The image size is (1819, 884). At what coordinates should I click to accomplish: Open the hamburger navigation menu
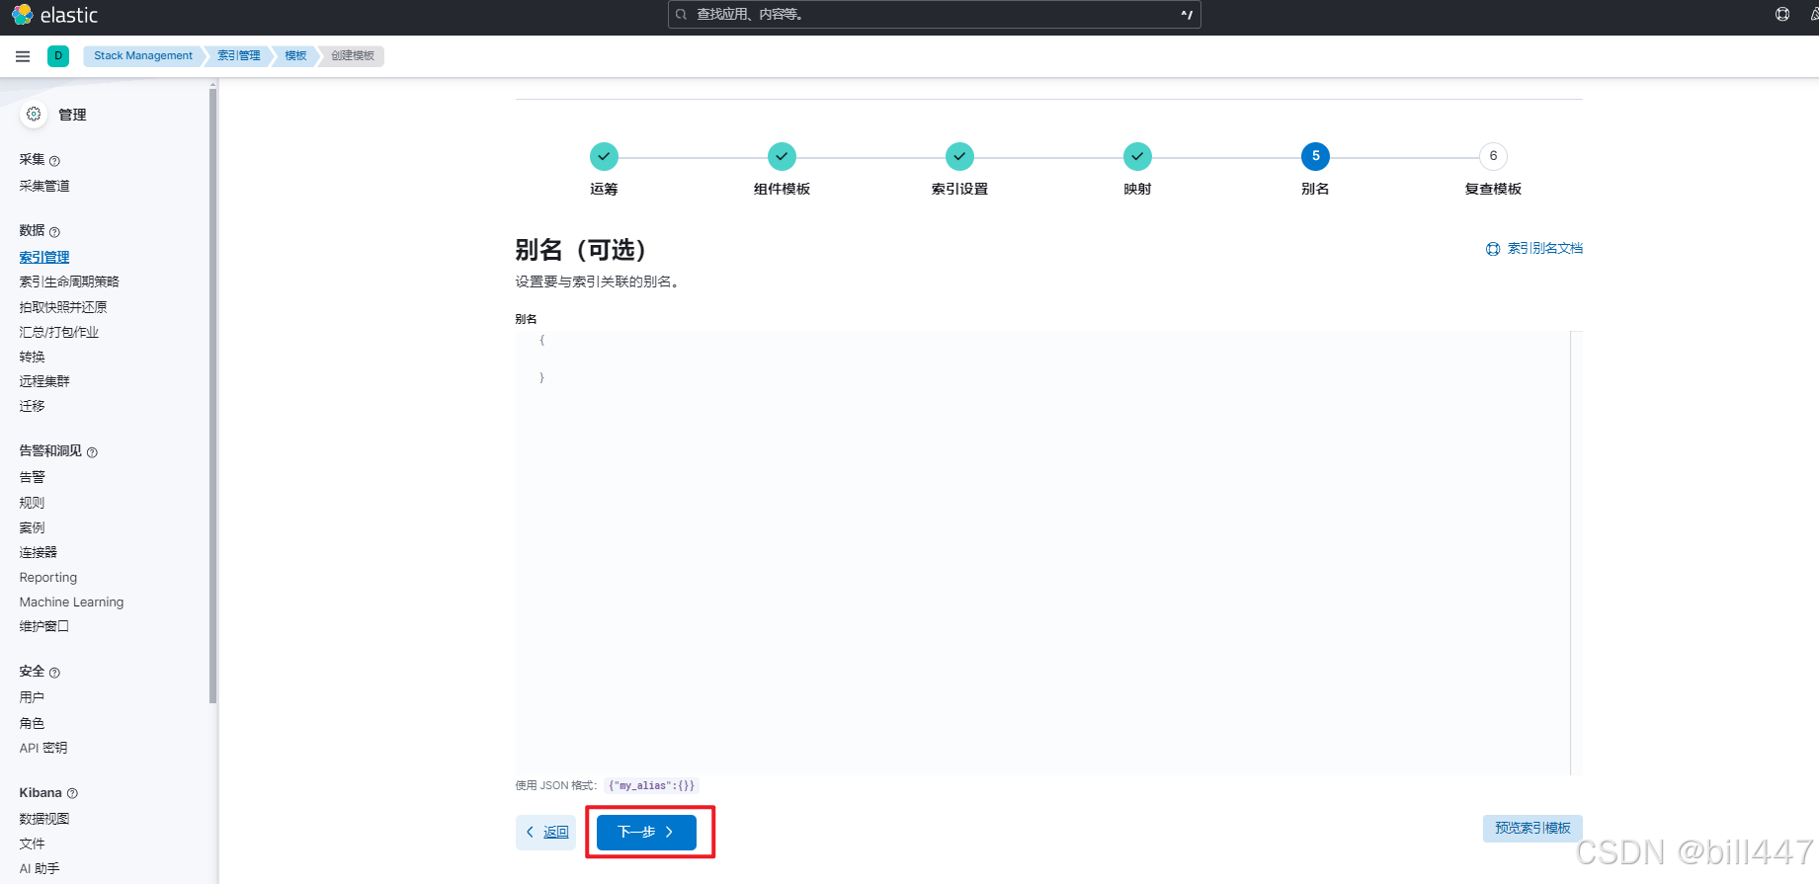(x=23, y=56)
